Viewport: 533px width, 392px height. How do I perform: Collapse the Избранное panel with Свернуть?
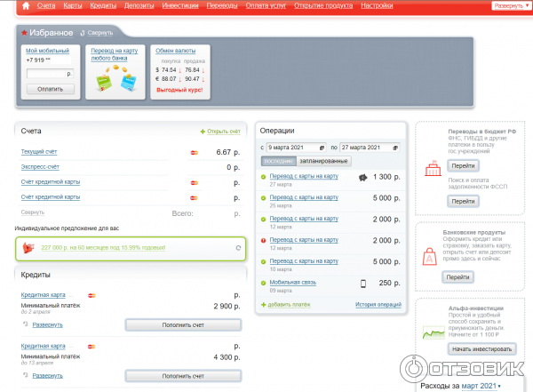[99, 32]
